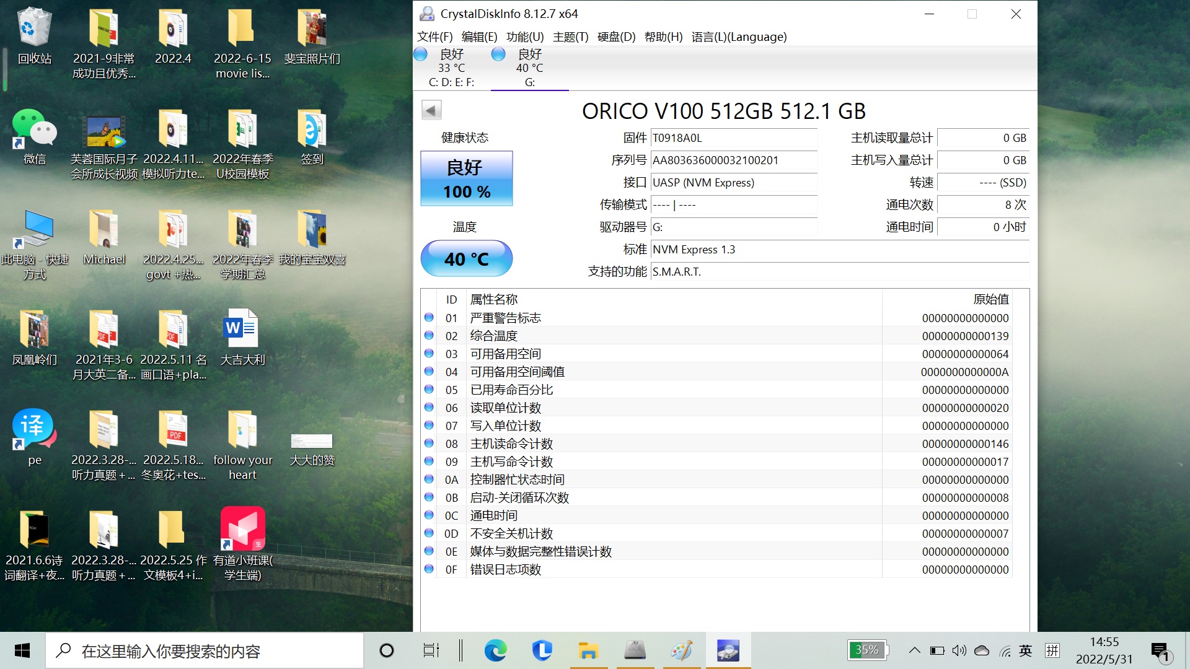Select the follow your heart folder
This screenshot has width=1190, height=669.
[x=242, y=445]
